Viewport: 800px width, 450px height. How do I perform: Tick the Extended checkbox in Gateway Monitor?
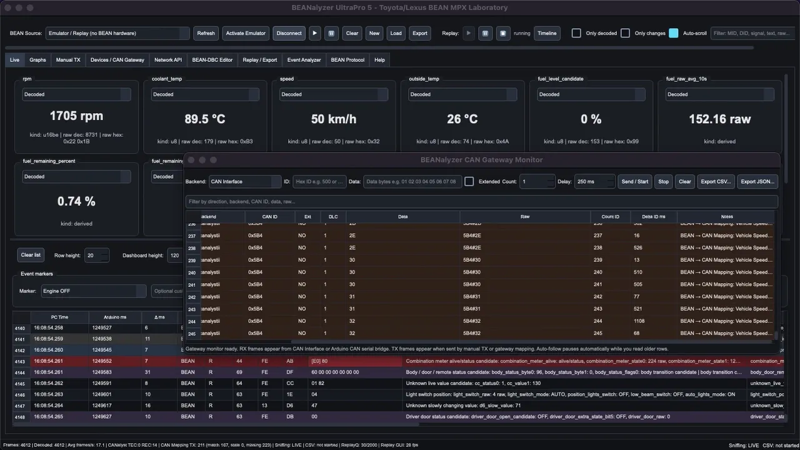click(469, 182)
